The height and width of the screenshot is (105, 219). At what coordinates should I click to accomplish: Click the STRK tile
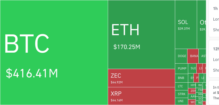pos(181,94)
